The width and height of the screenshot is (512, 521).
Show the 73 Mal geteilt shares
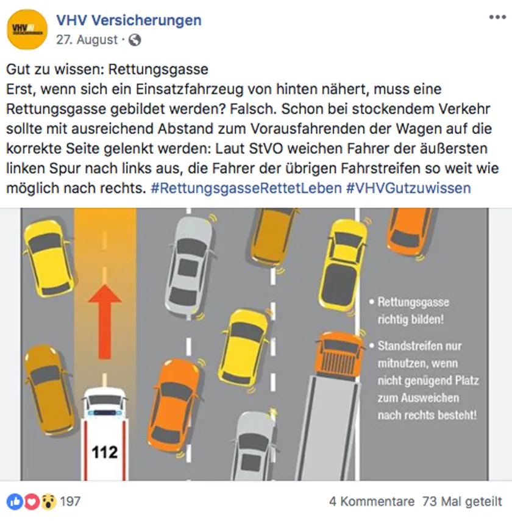click(x=462, y=502)
